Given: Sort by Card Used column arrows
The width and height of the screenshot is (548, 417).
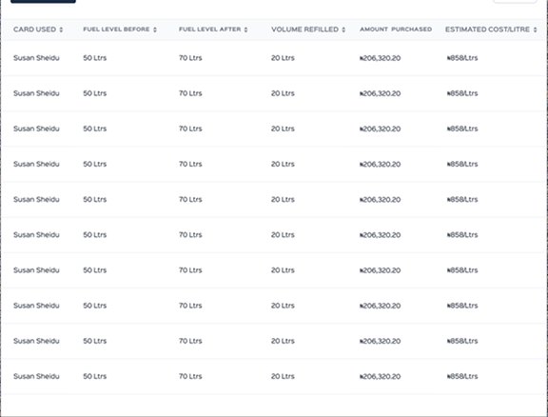Looking at the screenshot, I should (x=61, y=30).
